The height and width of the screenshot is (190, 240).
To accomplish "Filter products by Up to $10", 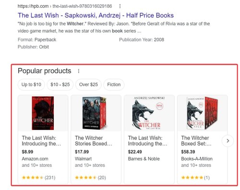I will [x=31, y=85].
